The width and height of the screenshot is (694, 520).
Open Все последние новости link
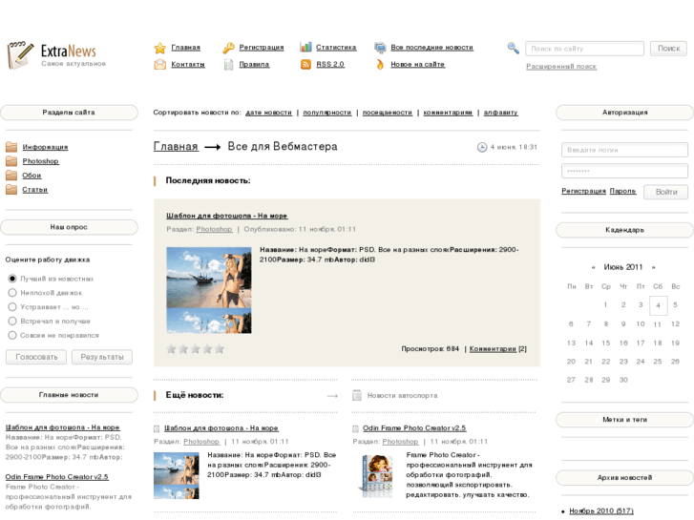(x=432, y=48)
